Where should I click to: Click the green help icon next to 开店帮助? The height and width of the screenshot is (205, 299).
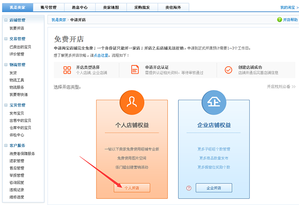click(279, 20)
